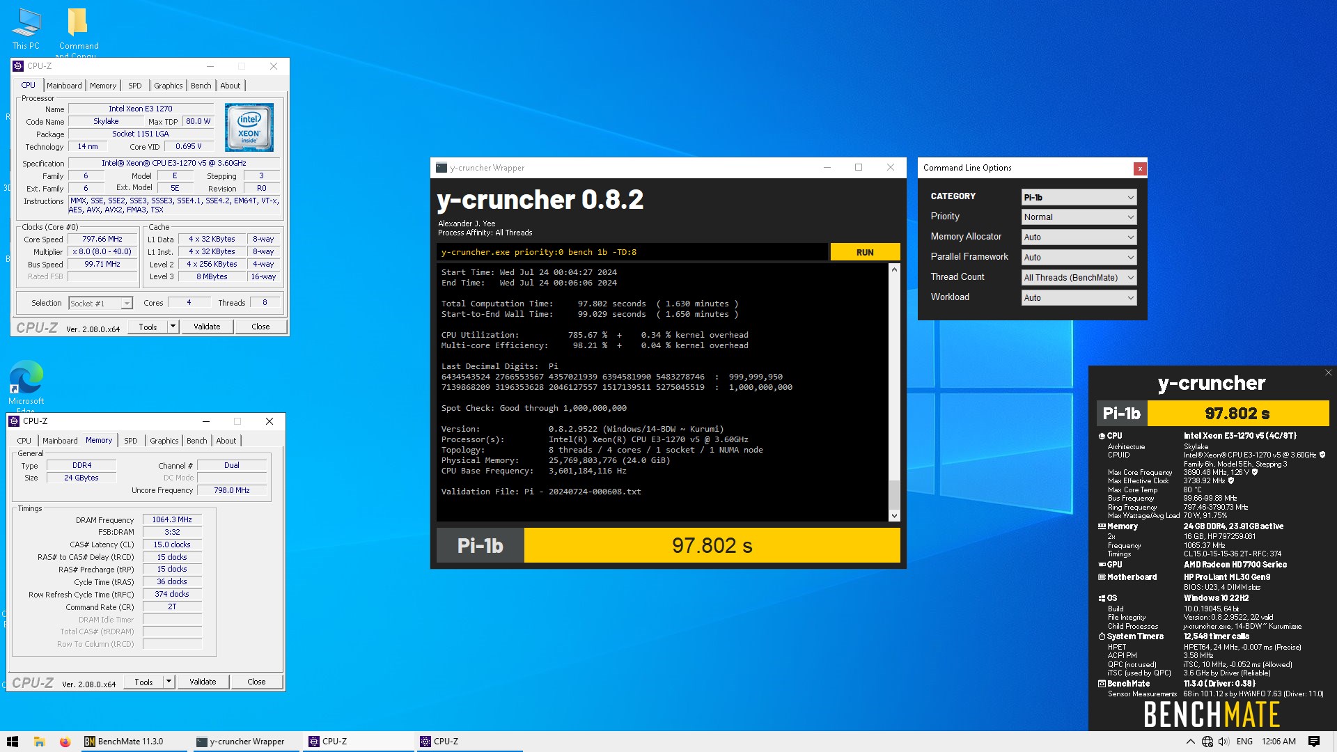Switch to SPD tab in upper CPU-Z
This screenshot has width=1337, height=752.
click(135, 86)
